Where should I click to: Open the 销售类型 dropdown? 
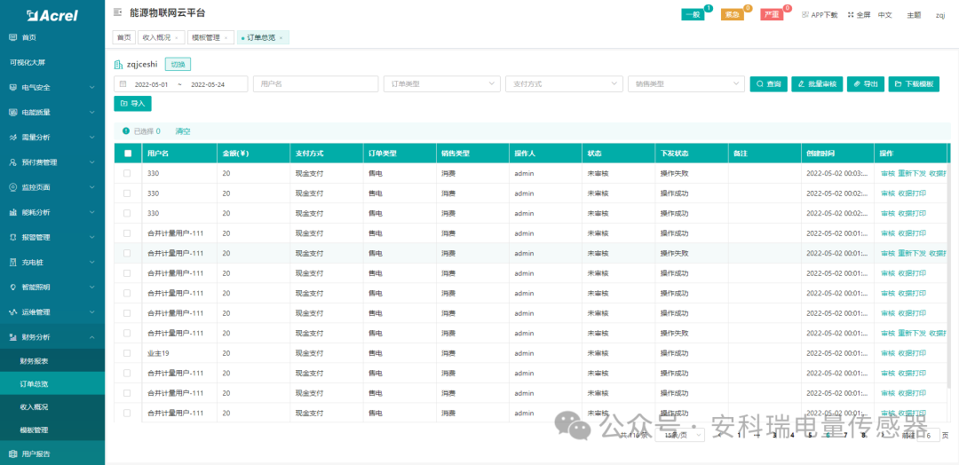click(x=686, y=84)
